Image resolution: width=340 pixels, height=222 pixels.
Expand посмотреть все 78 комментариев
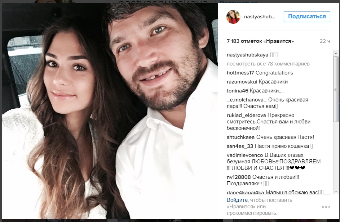pos(268,64)
